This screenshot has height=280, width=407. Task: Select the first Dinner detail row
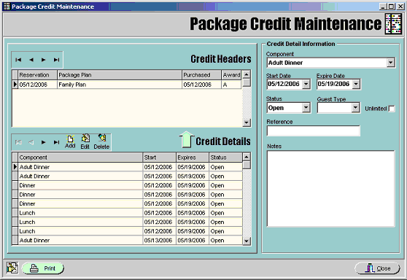[128, 185]
